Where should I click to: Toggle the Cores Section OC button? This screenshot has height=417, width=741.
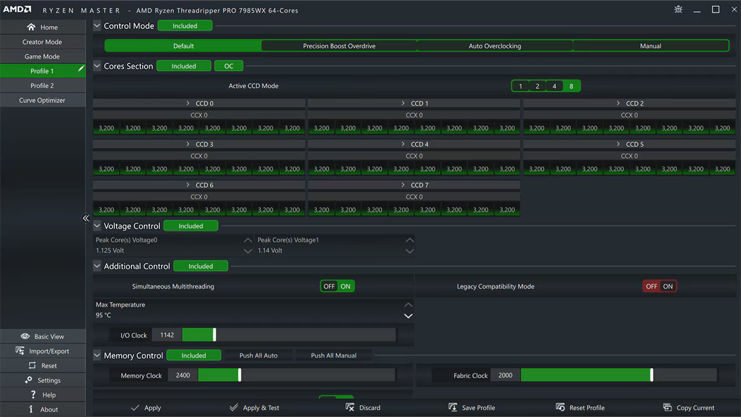click(228, 66)
